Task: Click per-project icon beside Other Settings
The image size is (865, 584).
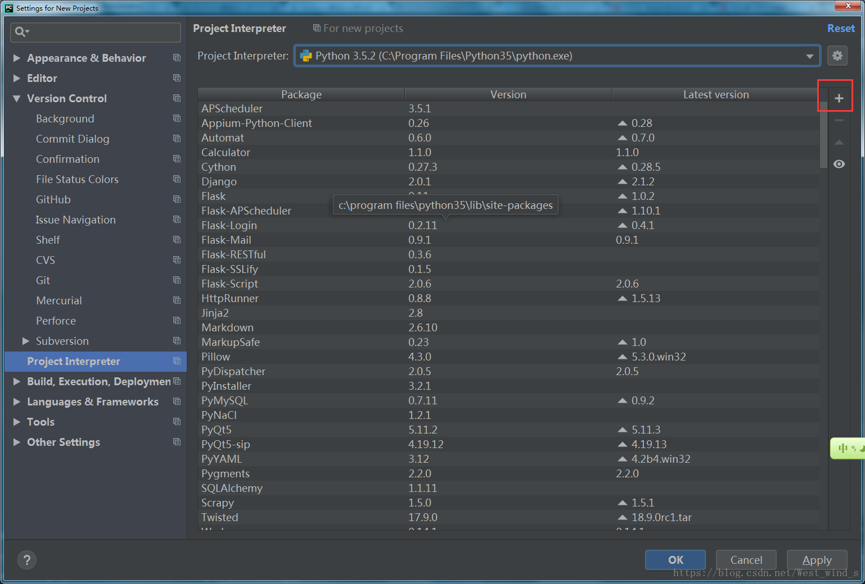Action: pyautogui.click(x=177, y=442)
